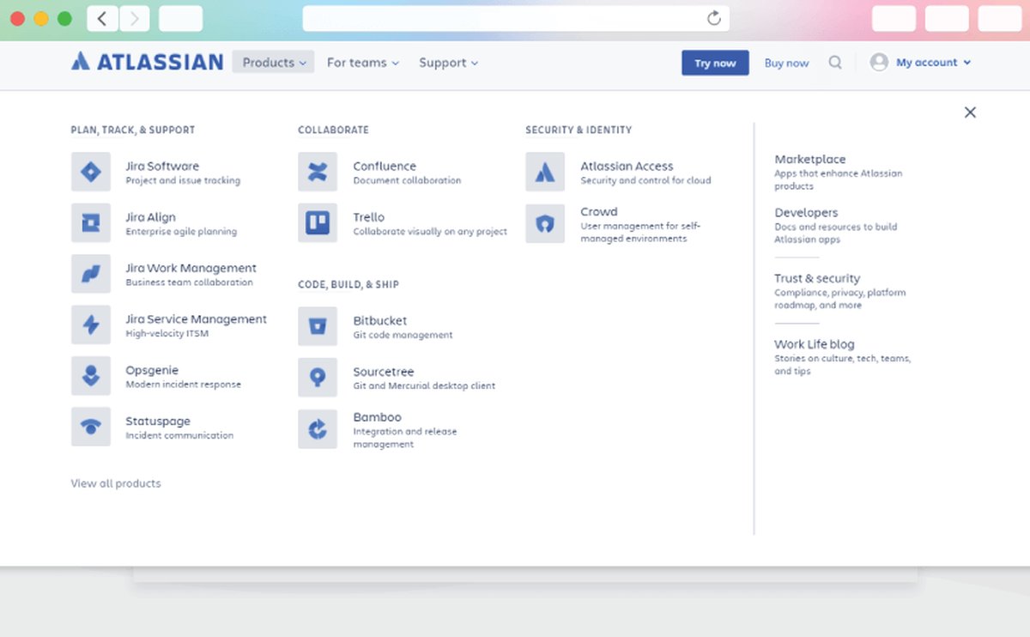Collapse the Products dropdown menu
The height and width of the screenshot is (637, 1030).
(x=273, y=63)
